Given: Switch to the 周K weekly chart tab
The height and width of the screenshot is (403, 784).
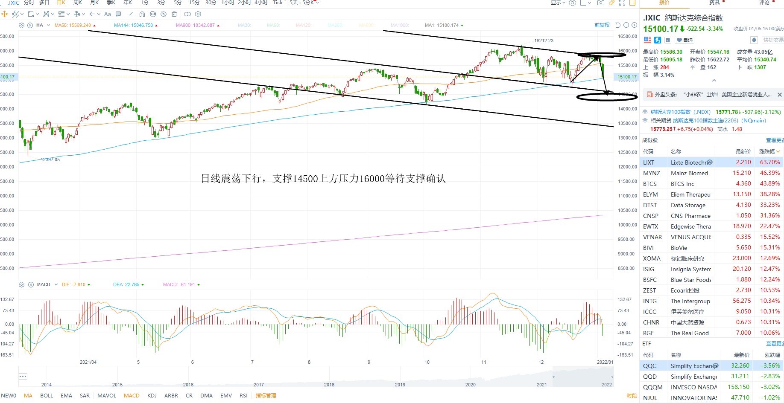Looking at the screenshot, I should 78,3.
